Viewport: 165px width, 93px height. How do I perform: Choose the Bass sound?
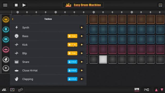pos(48,36)
